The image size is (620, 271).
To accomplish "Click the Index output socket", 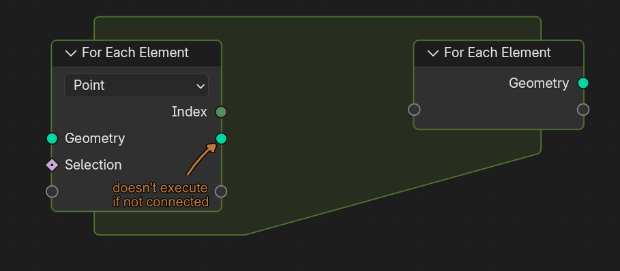I will (221, 112).
